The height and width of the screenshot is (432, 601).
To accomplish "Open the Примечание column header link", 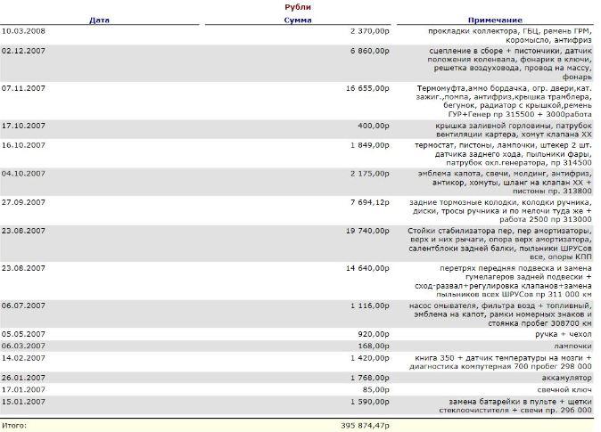I will click(x=495, y=20).
